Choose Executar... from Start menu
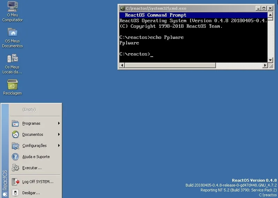278x198 pixels. tap(35, 168)
